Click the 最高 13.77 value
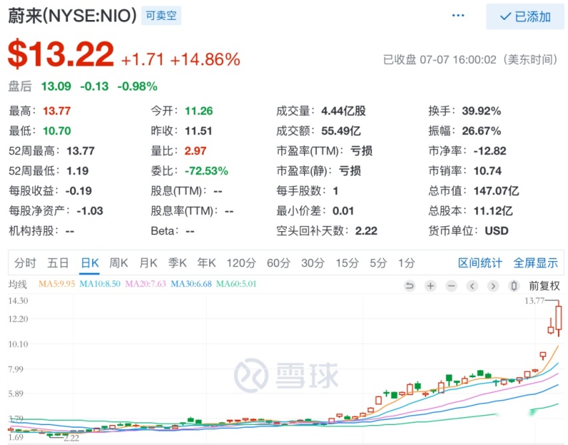Viewport: 568px width, 445px height. (57, 111)
